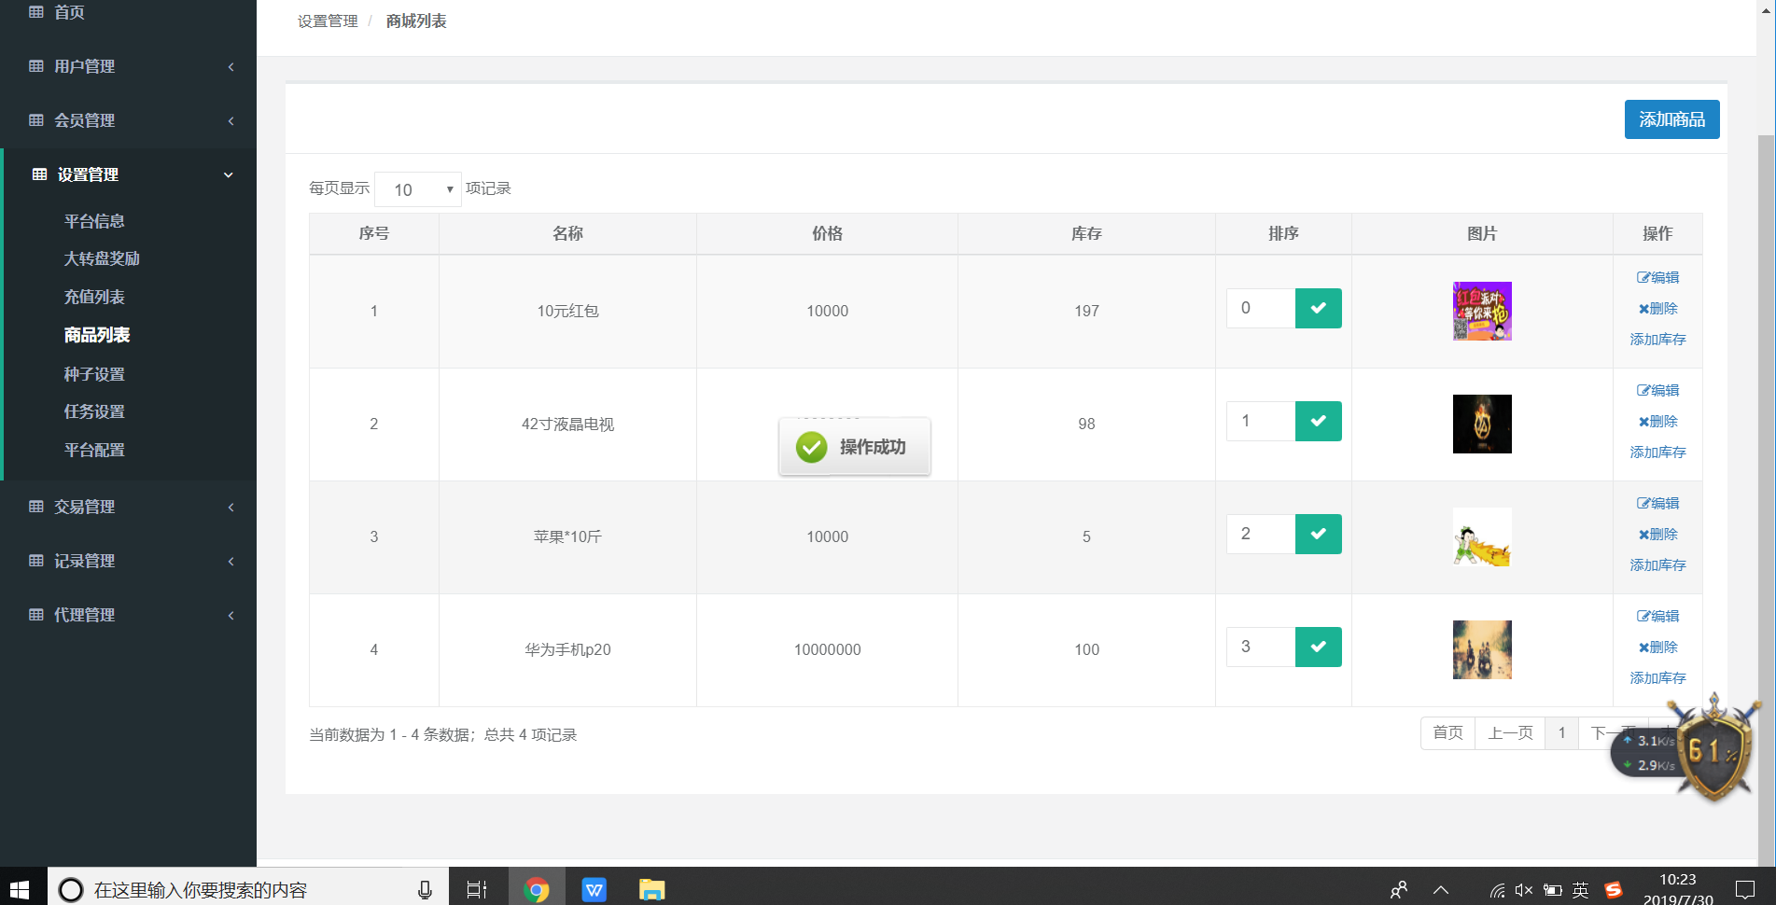Delete the 42寸液晶电视 product
Screen dimensions: 1776x905
(1657, 422)
